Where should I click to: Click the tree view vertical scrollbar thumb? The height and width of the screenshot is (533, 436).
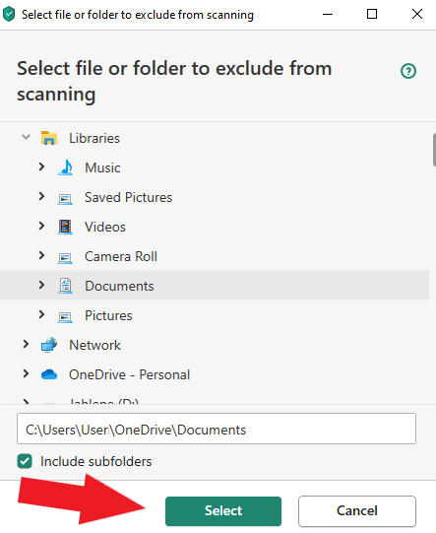coord(434,150)
